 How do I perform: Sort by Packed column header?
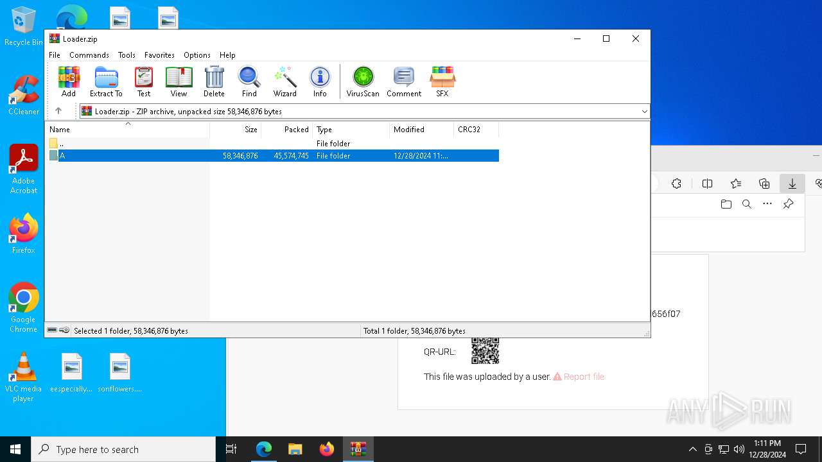pyautogui.click(x=287, y=130)
